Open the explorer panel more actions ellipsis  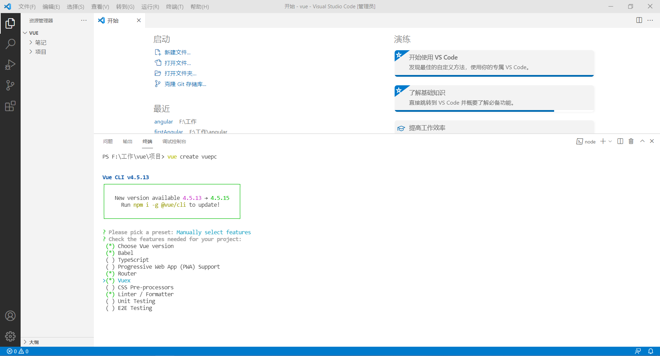pos(84,20)
